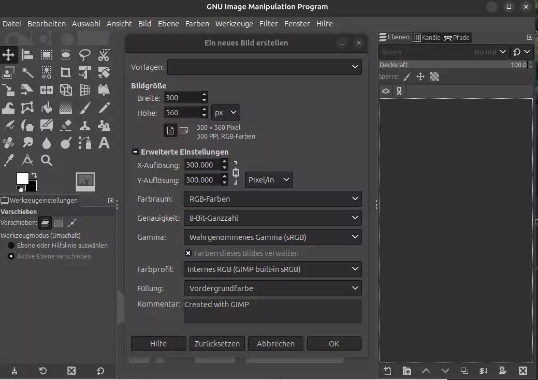538x380 pixels.
Task: Select the Scissors Select tool
Action: coord(104,54)
